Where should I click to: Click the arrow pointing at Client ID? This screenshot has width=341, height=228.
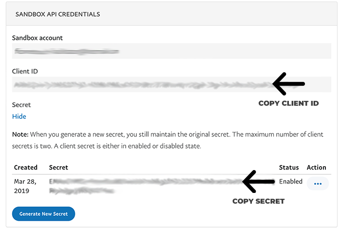288,84
